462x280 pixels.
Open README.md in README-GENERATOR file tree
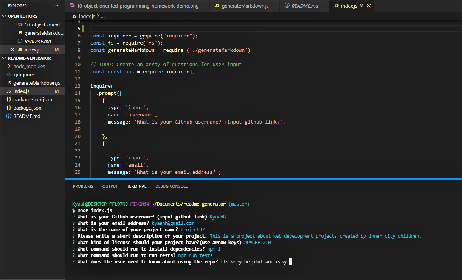26,116
